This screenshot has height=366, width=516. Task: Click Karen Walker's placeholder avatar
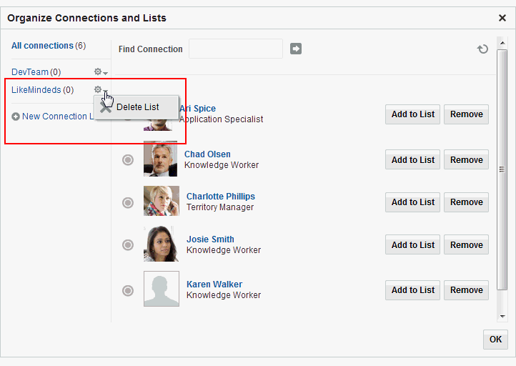click(x=162, y=289)
